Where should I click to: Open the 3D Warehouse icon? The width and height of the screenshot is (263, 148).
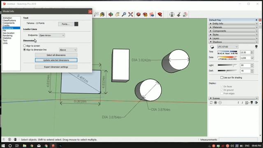[x=138, y=14]
